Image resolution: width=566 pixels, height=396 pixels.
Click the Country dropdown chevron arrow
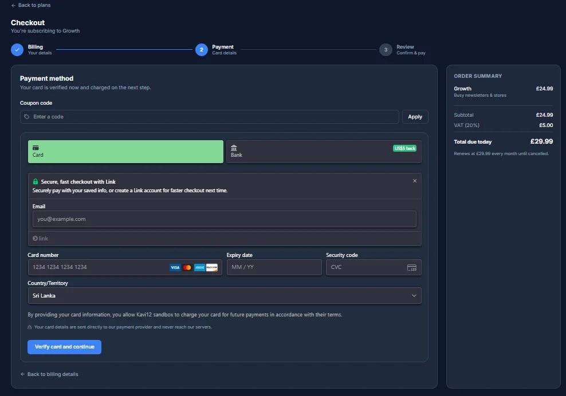tap(414, 296)
